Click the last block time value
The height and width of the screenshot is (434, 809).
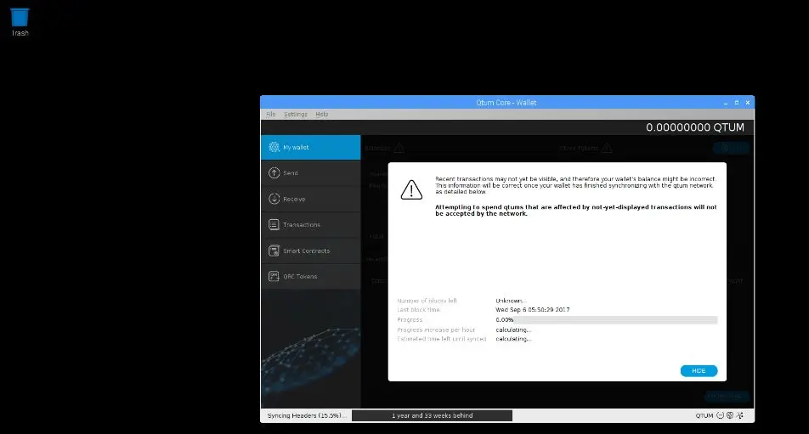[x=533, y=310]
